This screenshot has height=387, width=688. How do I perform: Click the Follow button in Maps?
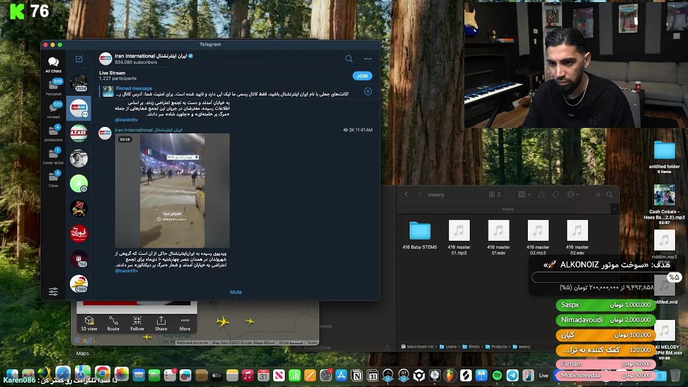(x=137, y=324)
